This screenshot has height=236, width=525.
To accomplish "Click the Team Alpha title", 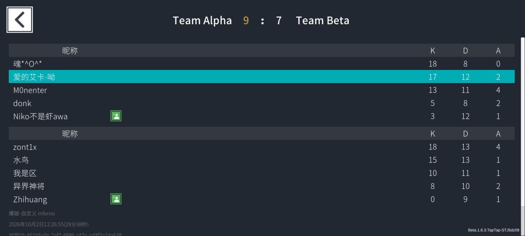I will pyautogui.click(x=202, y=20).
